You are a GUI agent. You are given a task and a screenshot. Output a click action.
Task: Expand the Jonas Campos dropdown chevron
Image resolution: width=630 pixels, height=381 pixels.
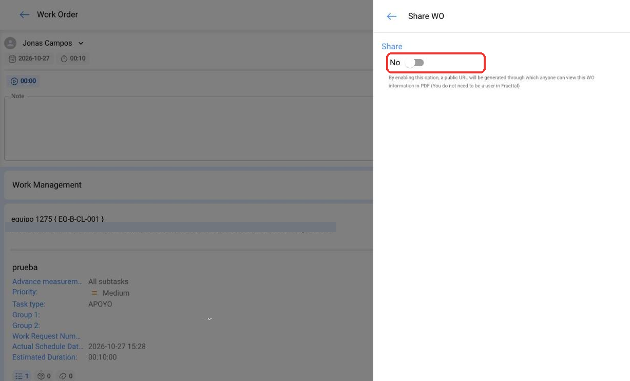(81, 44)
